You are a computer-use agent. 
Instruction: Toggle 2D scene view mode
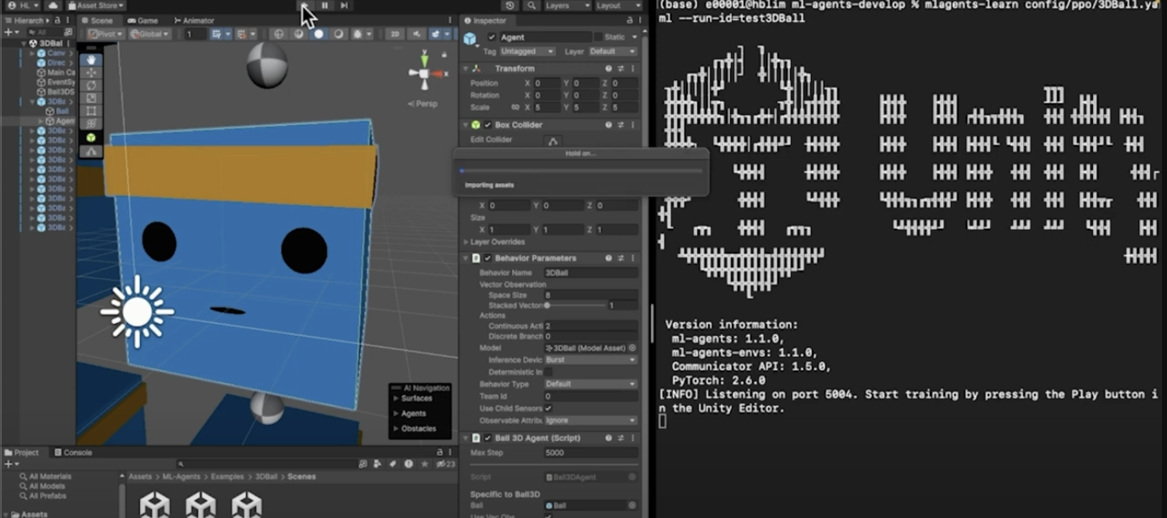tap(395, 35)
